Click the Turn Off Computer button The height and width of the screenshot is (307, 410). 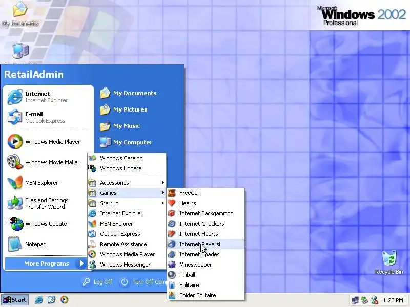coord(143,282)
